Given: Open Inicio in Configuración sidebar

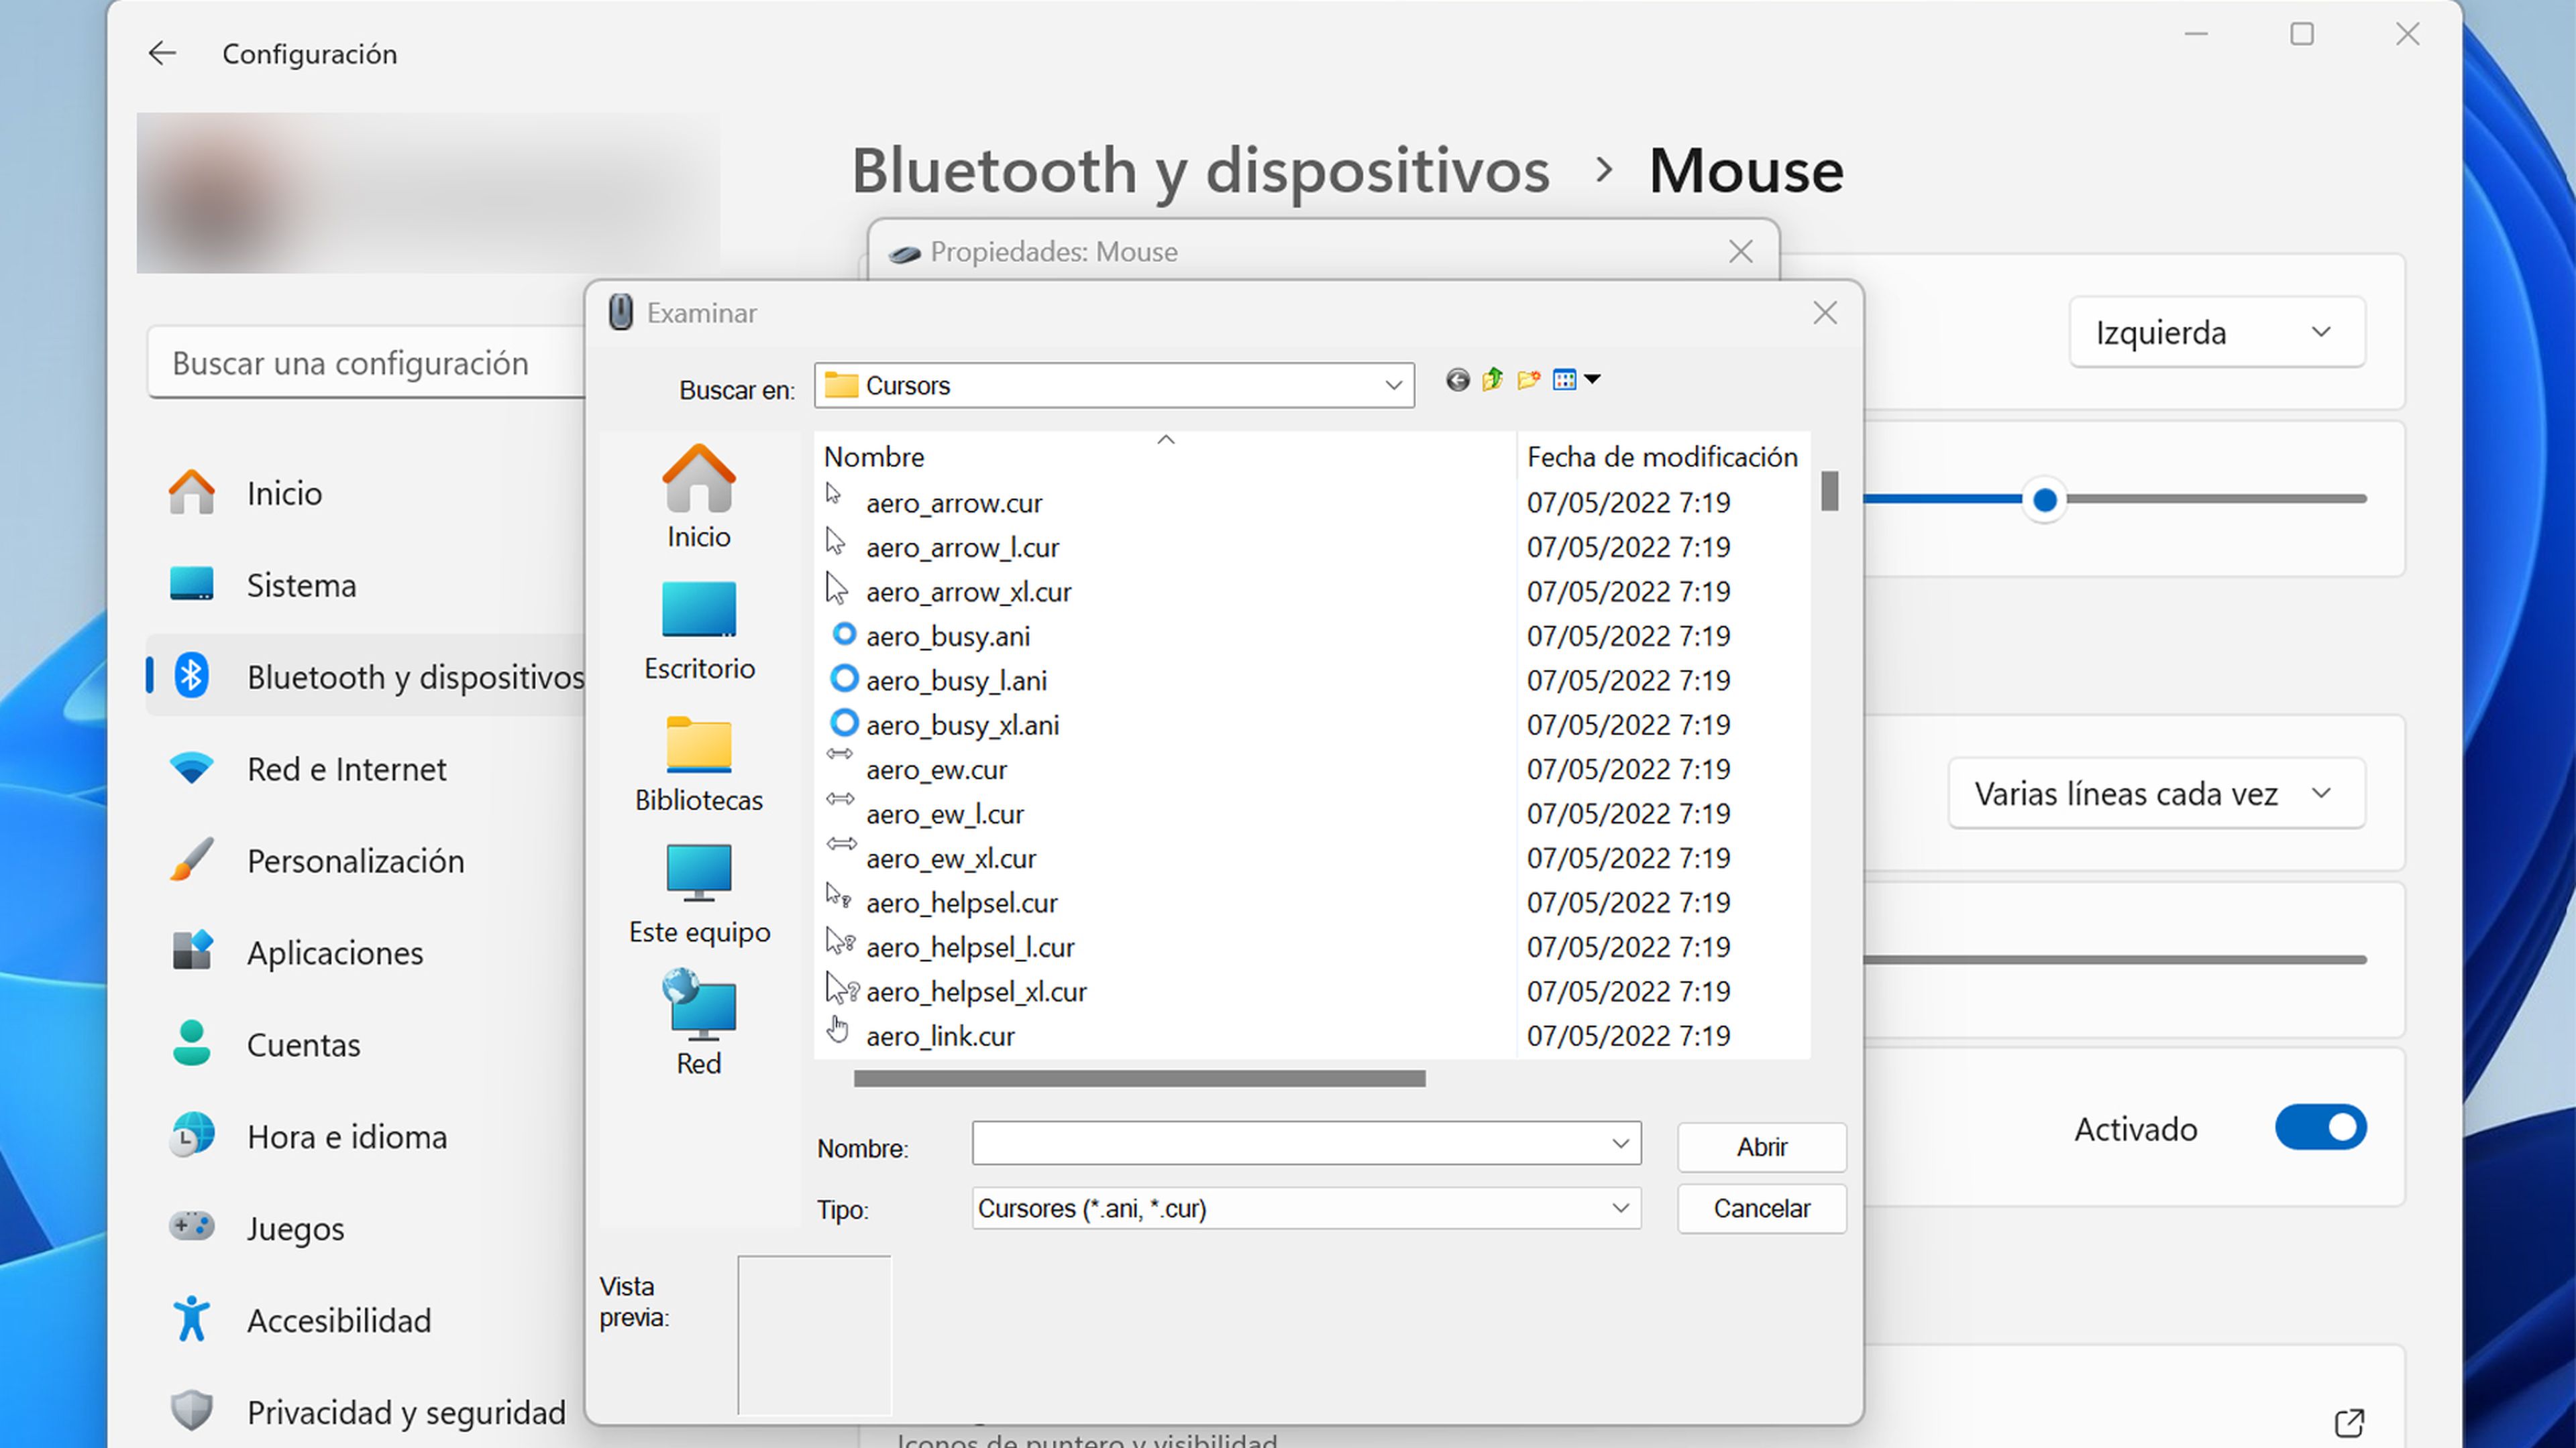Looking at the screenshot, I should 367,493.
